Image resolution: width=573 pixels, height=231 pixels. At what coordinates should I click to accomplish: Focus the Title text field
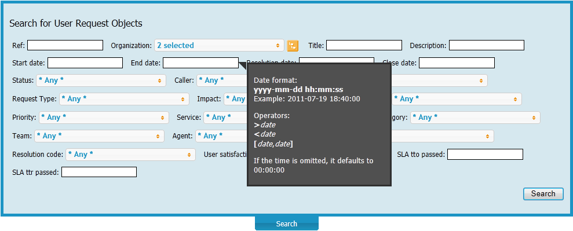[364, 45]
